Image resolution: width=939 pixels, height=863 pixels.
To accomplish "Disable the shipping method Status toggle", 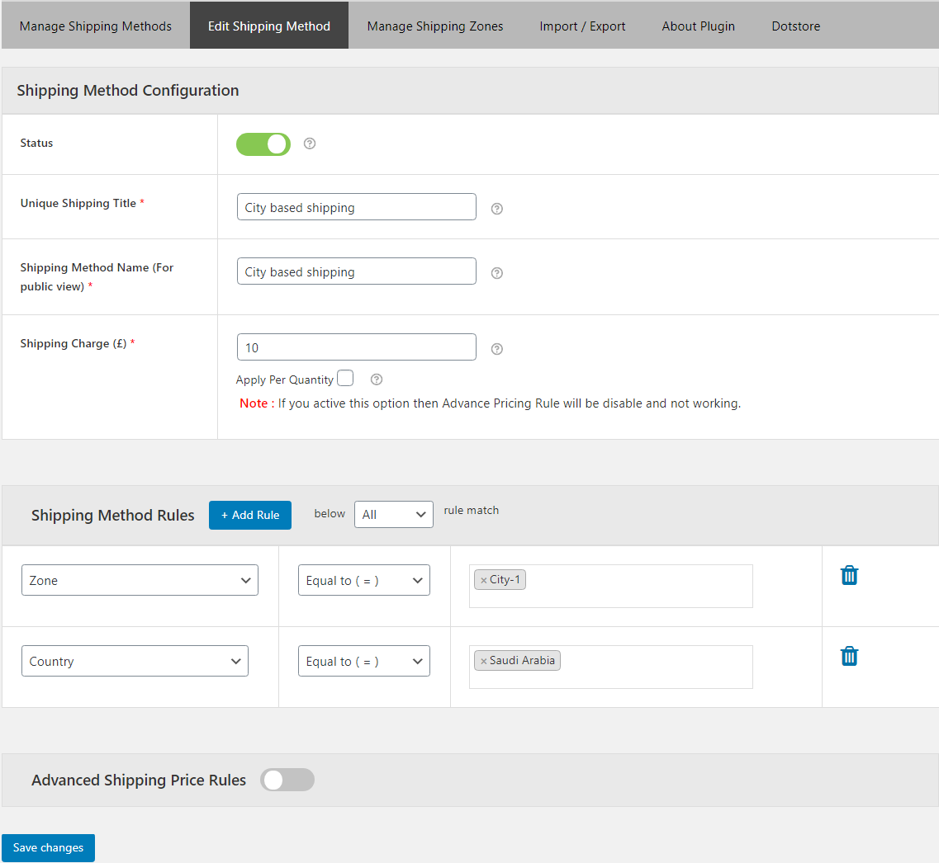I will (x=263, y=144).
